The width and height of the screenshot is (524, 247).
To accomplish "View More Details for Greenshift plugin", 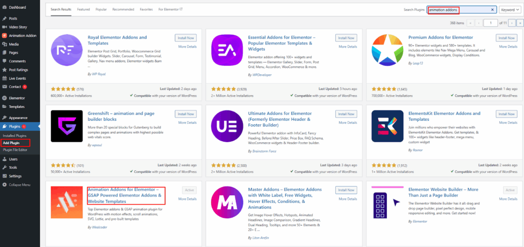I will pos(187,123).
